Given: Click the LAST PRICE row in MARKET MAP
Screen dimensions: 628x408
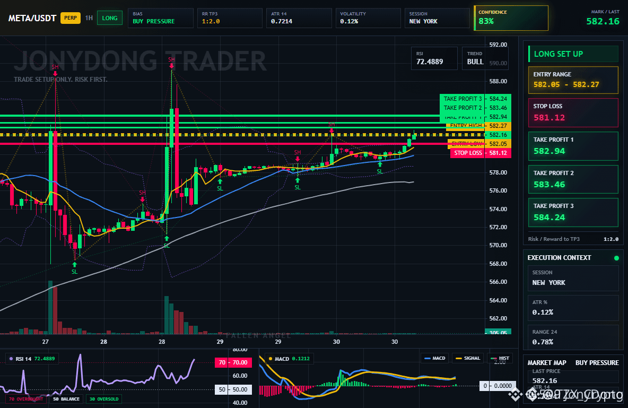Looking at the screenshot, I should click(573, 376).
